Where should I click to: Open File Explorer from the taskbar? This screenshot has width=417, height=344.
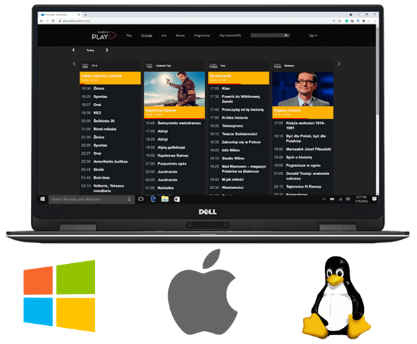(x=165, y=199)
